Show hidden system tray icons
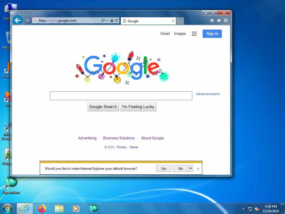Image resolution: width=285 pixels, height=214 pixels. 243,209
